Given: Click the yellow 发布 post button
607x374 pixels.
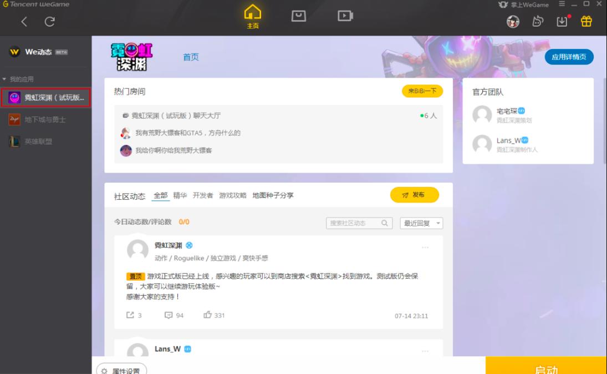Looking at the screenshot, I should 415,195.
